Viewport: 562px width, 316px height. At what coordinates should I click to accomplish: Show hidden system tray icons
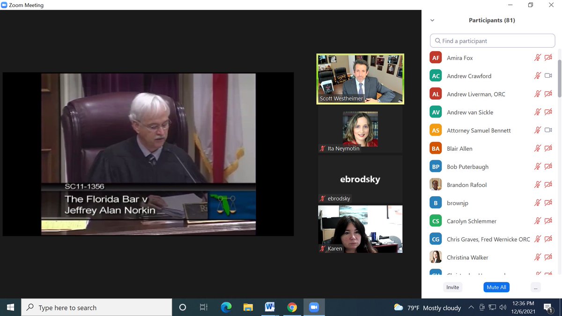point(471,308)
